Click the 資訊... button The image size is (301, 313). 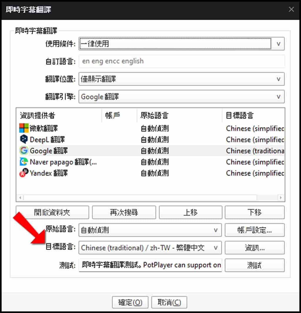pyautogui.click(x=255, y=247)
